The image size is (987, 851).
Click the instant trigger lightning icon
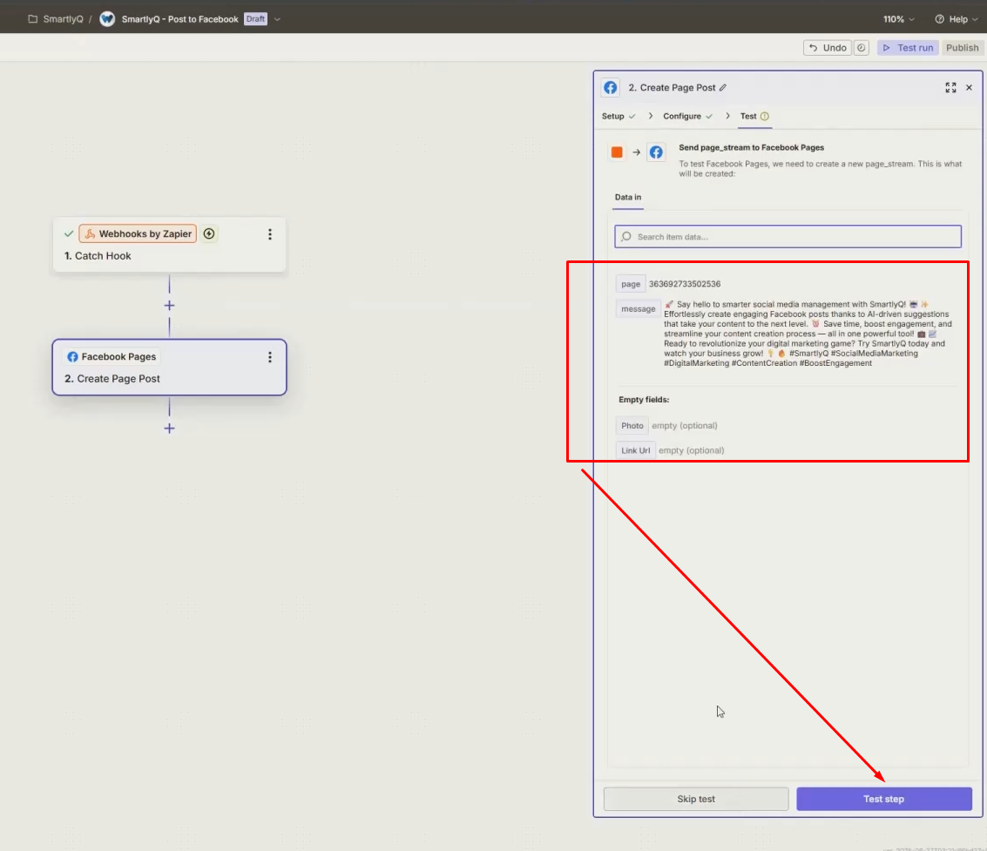(x=209, y=233)
